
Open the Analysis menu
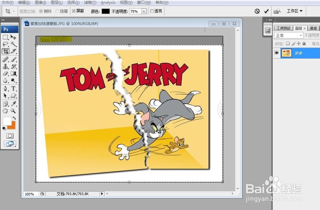coord(108,3)
